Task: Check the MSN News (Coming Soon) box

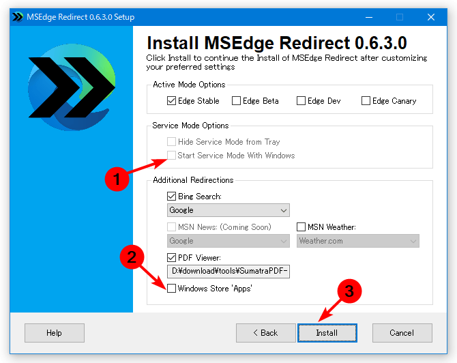Action: (x=171, y=227)
